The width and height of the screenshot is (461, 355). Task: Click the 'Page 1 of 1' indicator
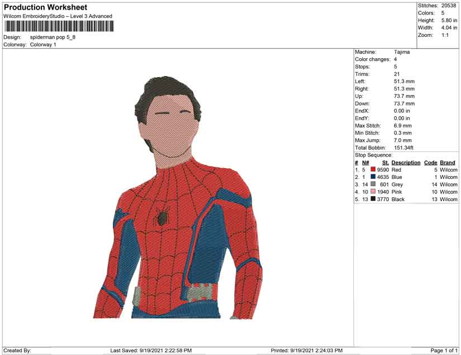pos(444,351)
